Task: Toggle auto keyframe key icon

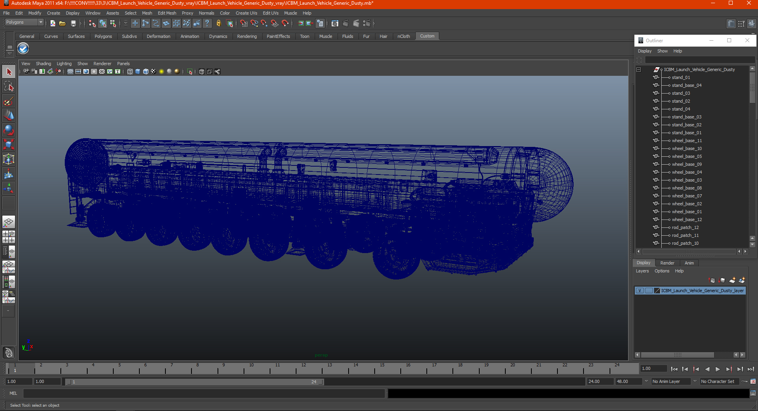Action: (745, 381)
